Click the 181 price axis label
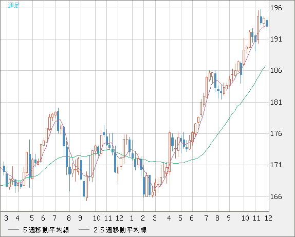295x237 pixels. click(276, 103)
